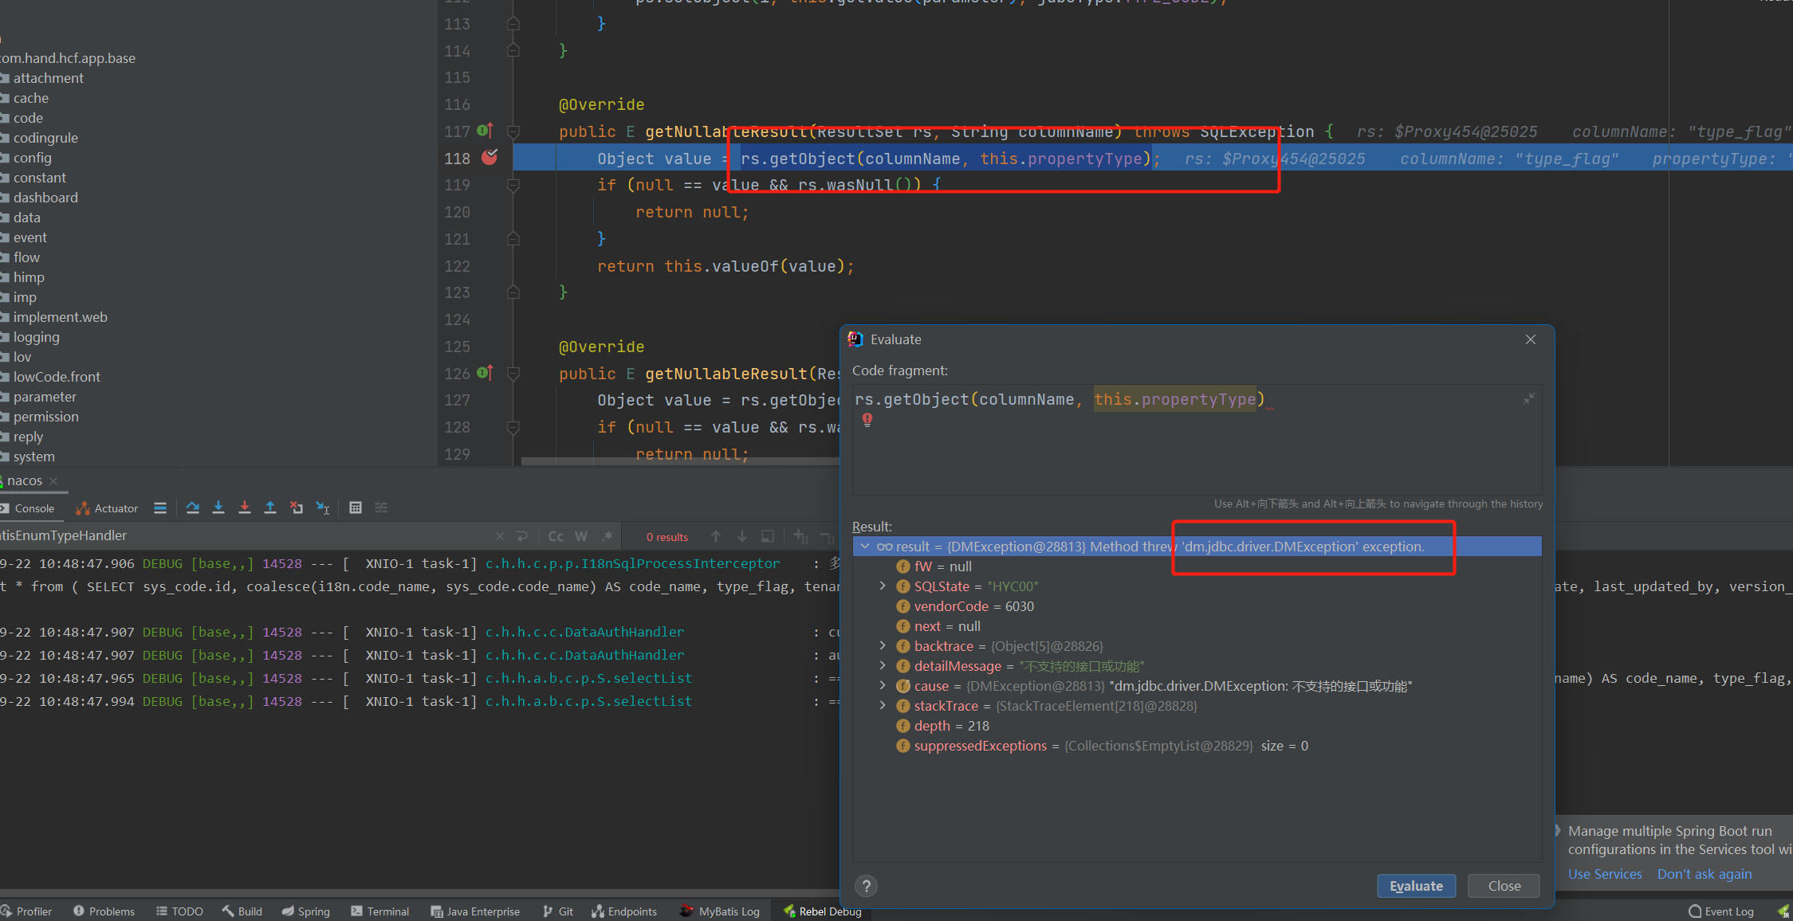The width and height of the screenshot is (1793, 921).
Task: Toggle Regex search option
Action: [607, 536]
